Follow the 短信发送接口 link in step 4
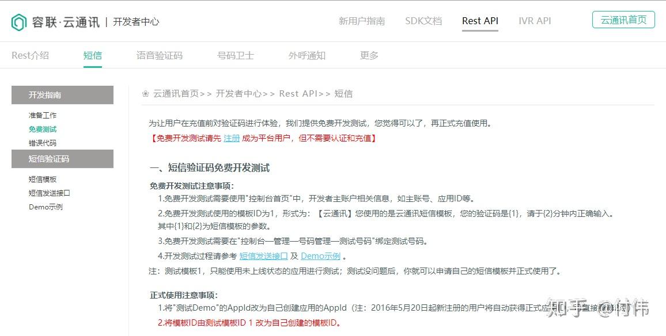Screen dimensions: 666x336 264,256
